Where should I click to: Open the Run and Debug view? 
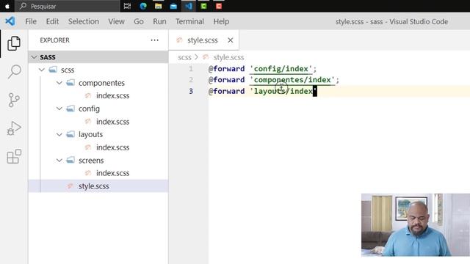click(14, 128)
